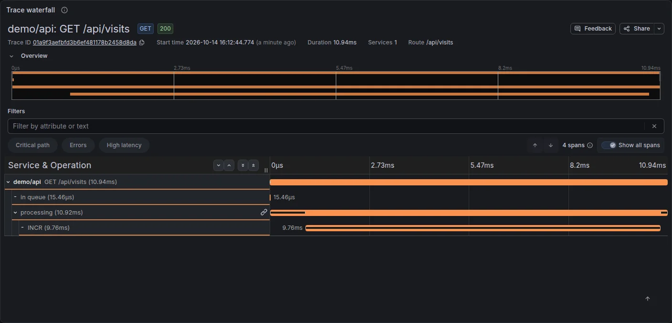Collapse the processing span
This screenshot has width=672, height=323.
15,213
